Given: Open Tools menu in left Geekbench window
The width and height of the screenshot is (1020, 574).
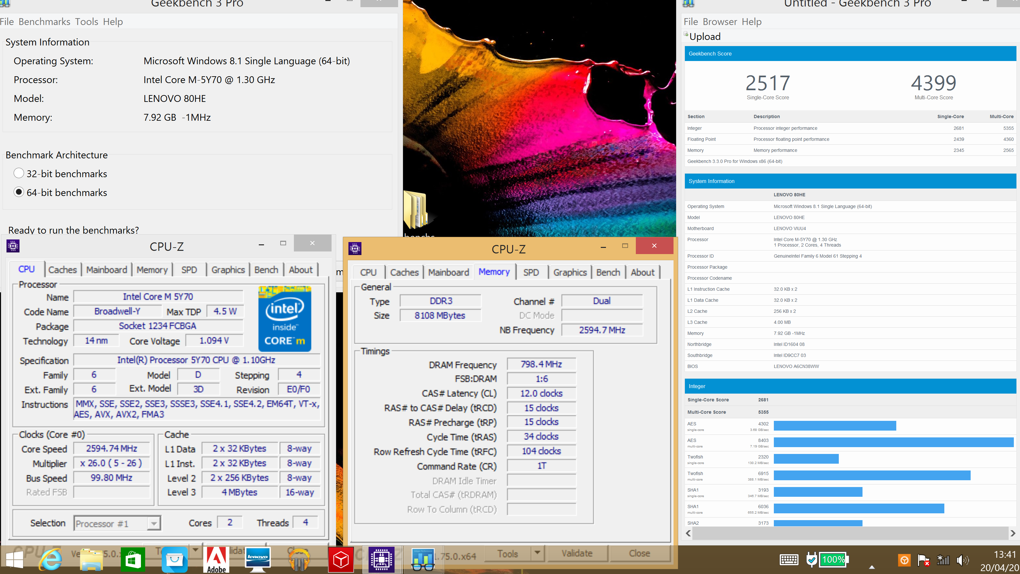Looking at the screenshot, I should [x=87, y=21].
